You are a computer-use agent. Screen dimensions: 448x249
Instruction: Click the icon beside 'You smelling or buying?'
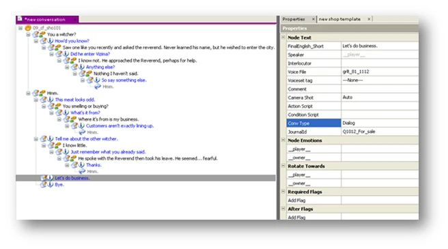(x=54, y=106)
